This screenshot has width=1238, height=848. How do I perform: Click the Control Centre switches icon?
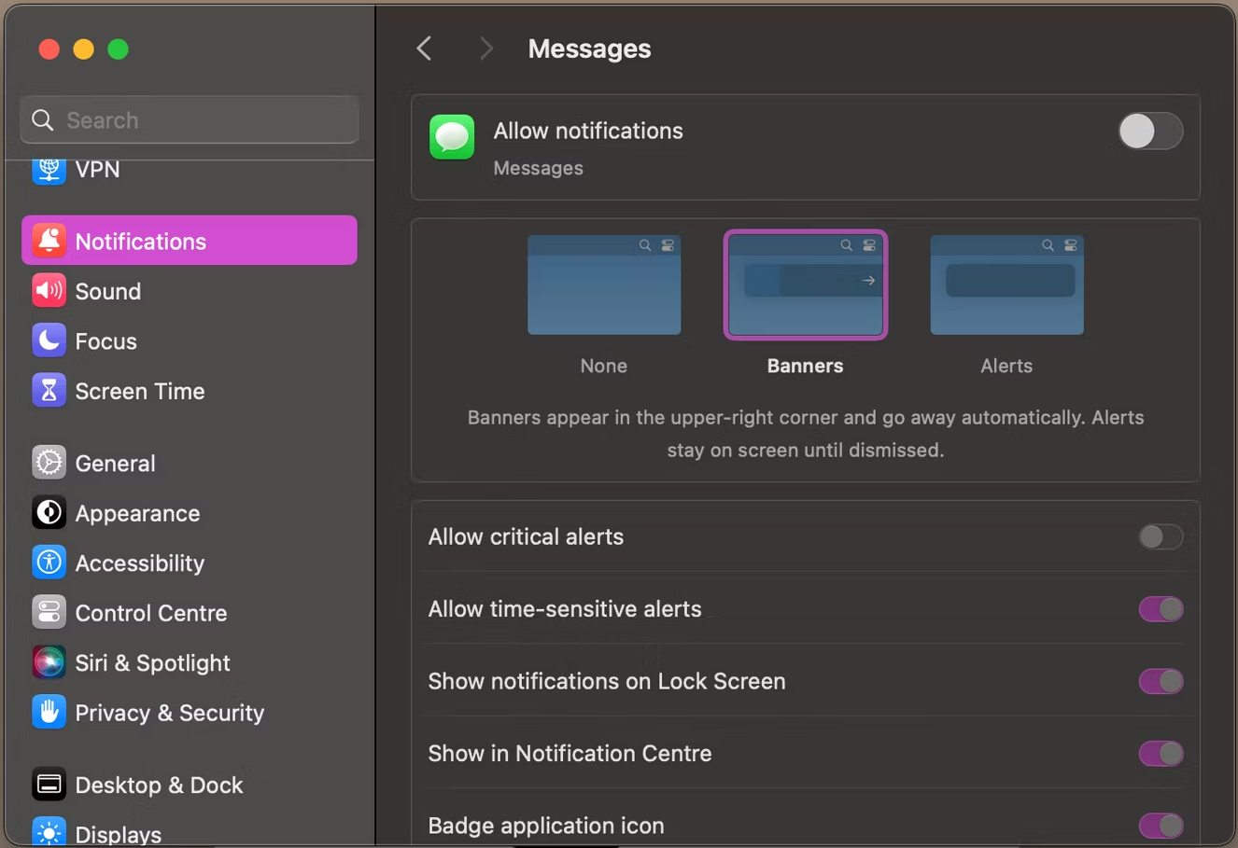tap(49, 613)
